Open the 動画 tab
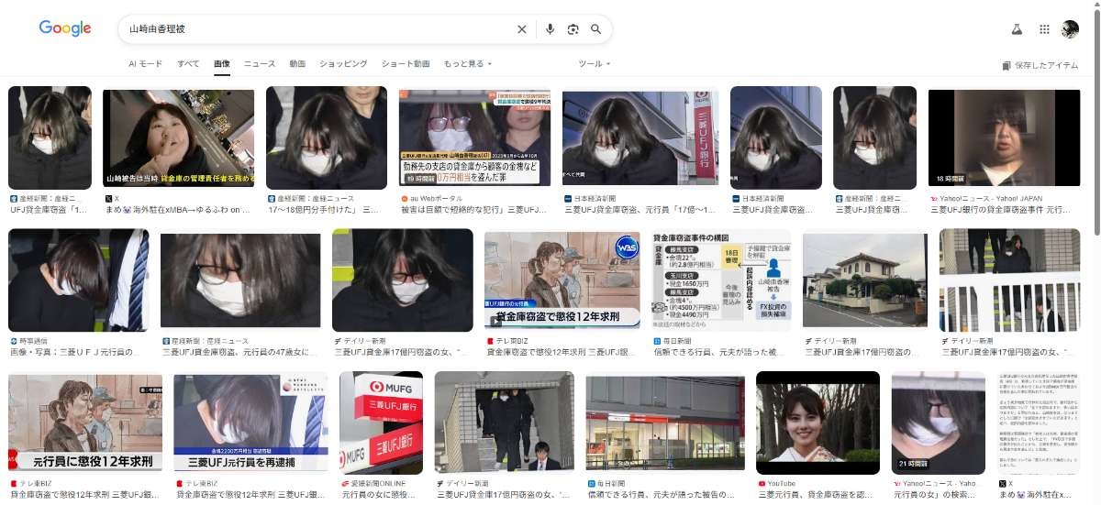Image resolution: width=1101 pixels, height=505 pixels. [297, 64]
